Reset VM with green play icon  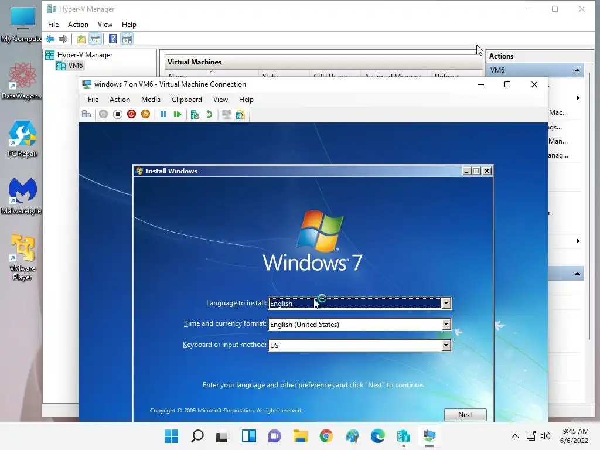coord(177,114)
